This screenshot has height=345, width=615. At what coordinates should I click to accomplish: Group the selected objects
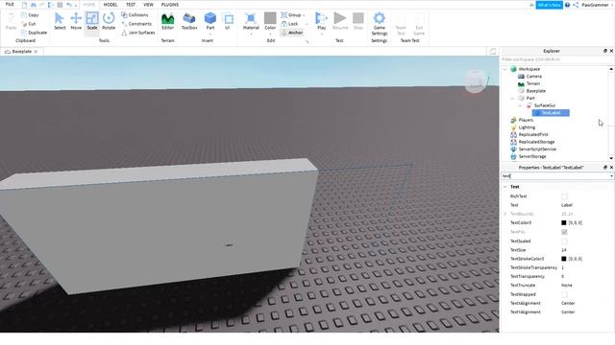[292, 15]
